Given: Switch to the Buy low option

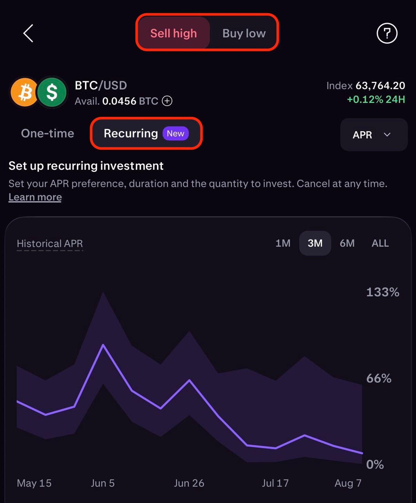Looking at the screenshot, I should click(244, 33).
